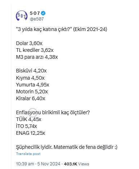Open the display name 507
The height and width of the screenshot is (169, 139).
[x=35, y=13]
